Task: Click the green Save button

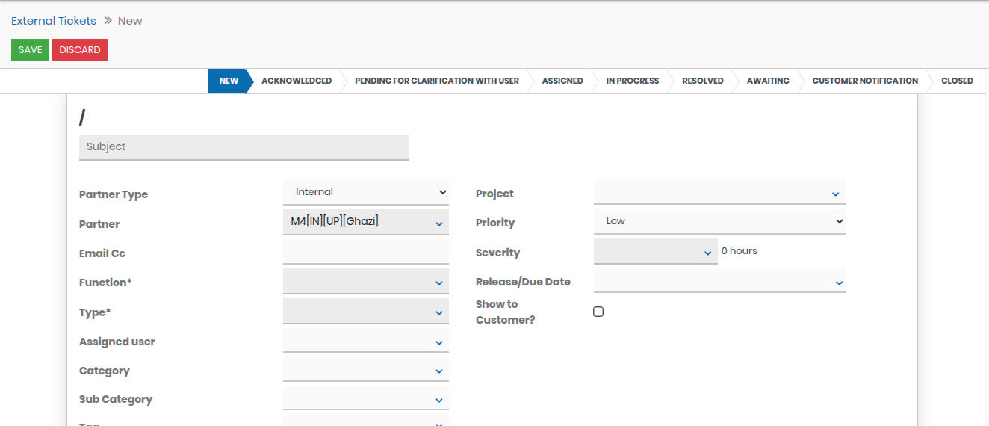Action: [x=30, y=50]
